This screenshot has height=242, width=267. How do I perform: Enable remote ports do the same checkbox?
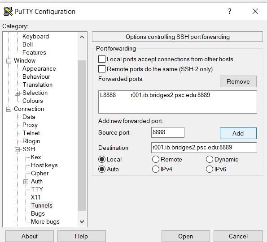coord(102,69)
